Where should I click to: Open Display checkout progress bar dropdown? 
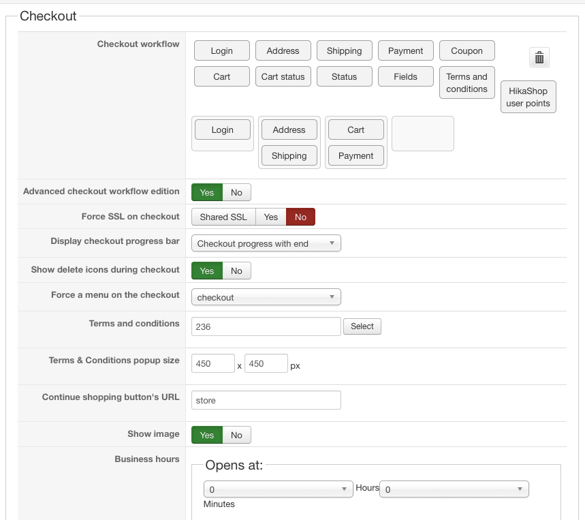(x=266, y=243)
